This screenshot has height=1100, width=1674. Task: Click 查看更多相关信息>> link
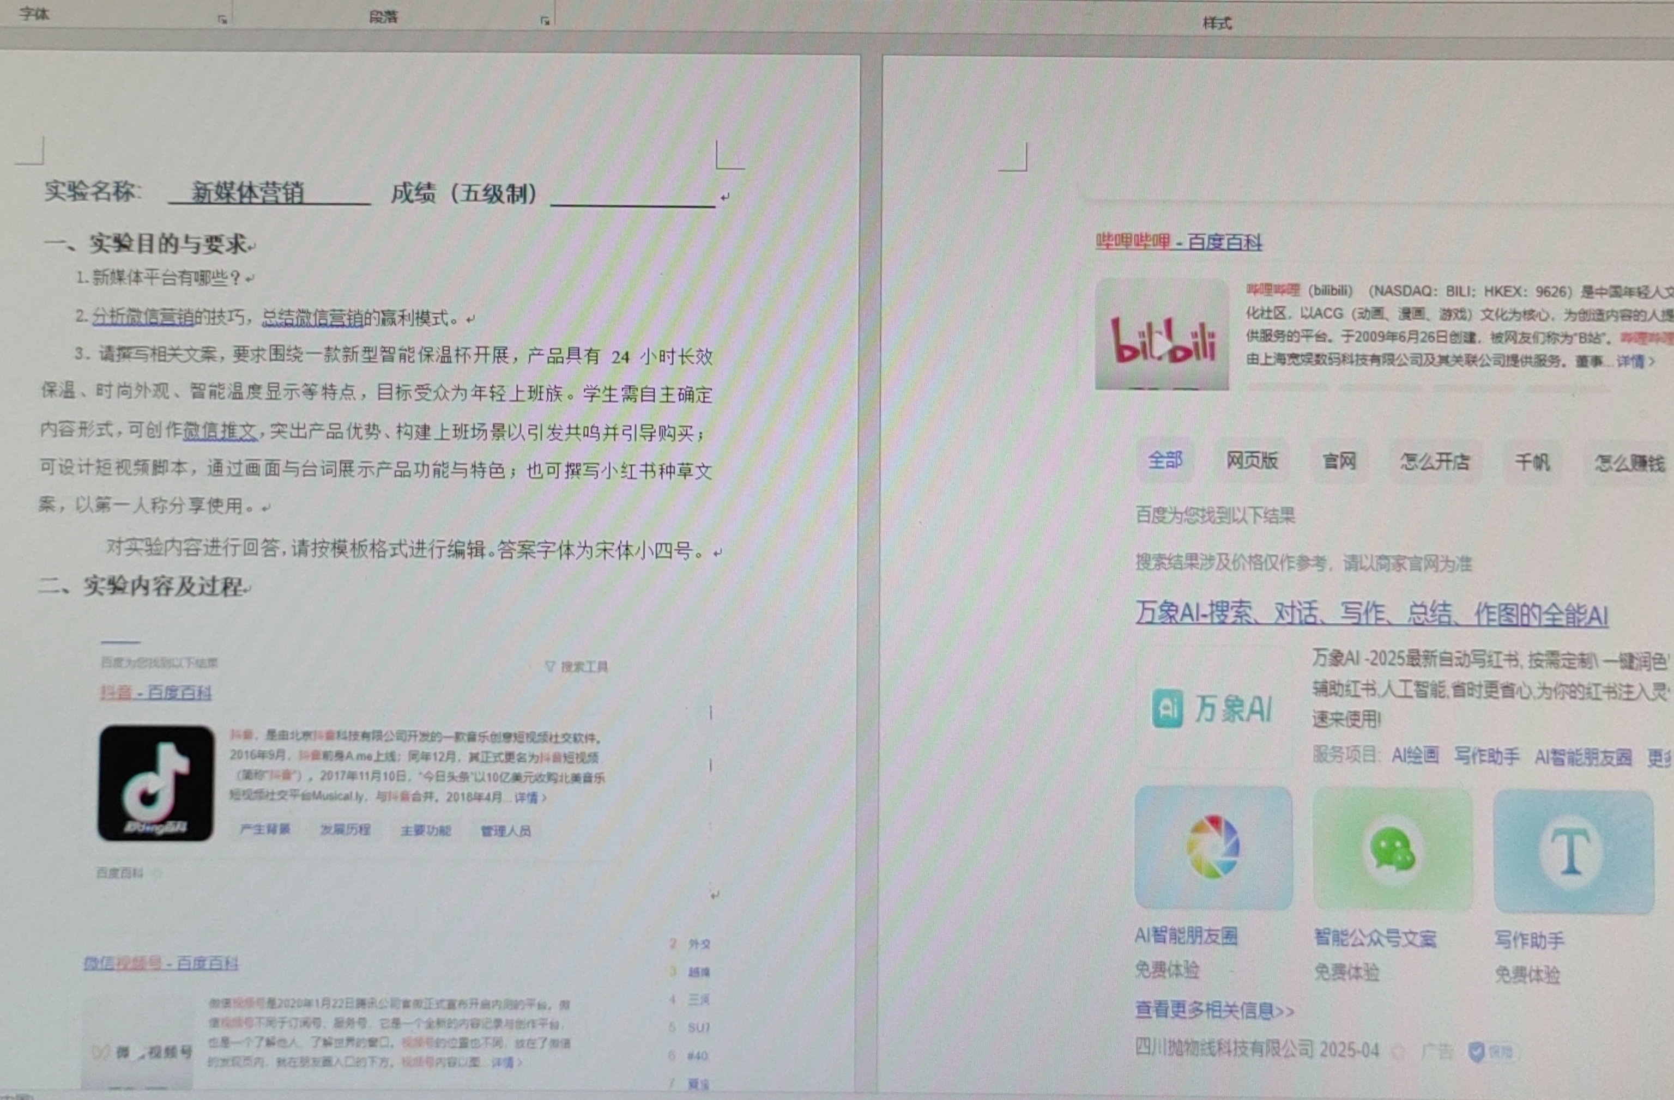click(x=1214, y=1010)
